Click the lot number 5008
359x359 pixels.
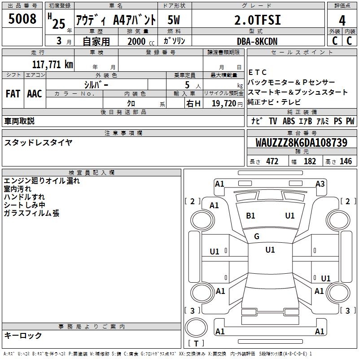point(22,19)
